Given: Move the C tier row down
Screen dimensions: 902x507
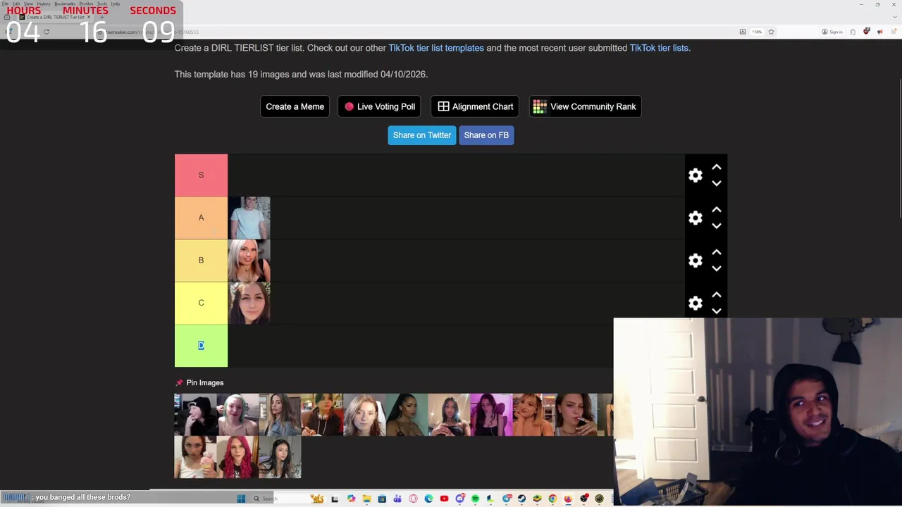Looking at the screenshot, I should click(717, 311).
